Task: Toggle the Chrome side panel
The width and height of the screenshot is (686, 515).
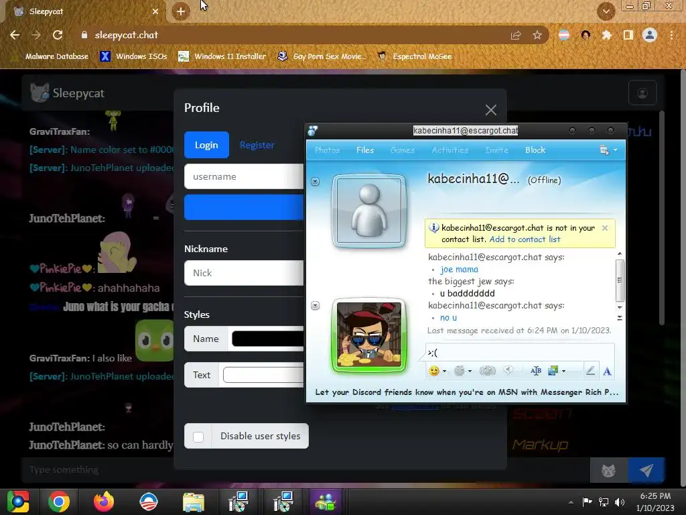Action: [x=628, y=35]
